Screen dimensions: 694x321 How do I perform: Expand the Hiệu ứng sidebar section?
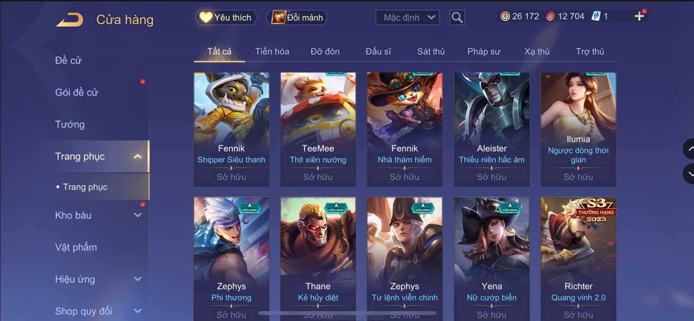pyautogui.click(x=138, y=279)
